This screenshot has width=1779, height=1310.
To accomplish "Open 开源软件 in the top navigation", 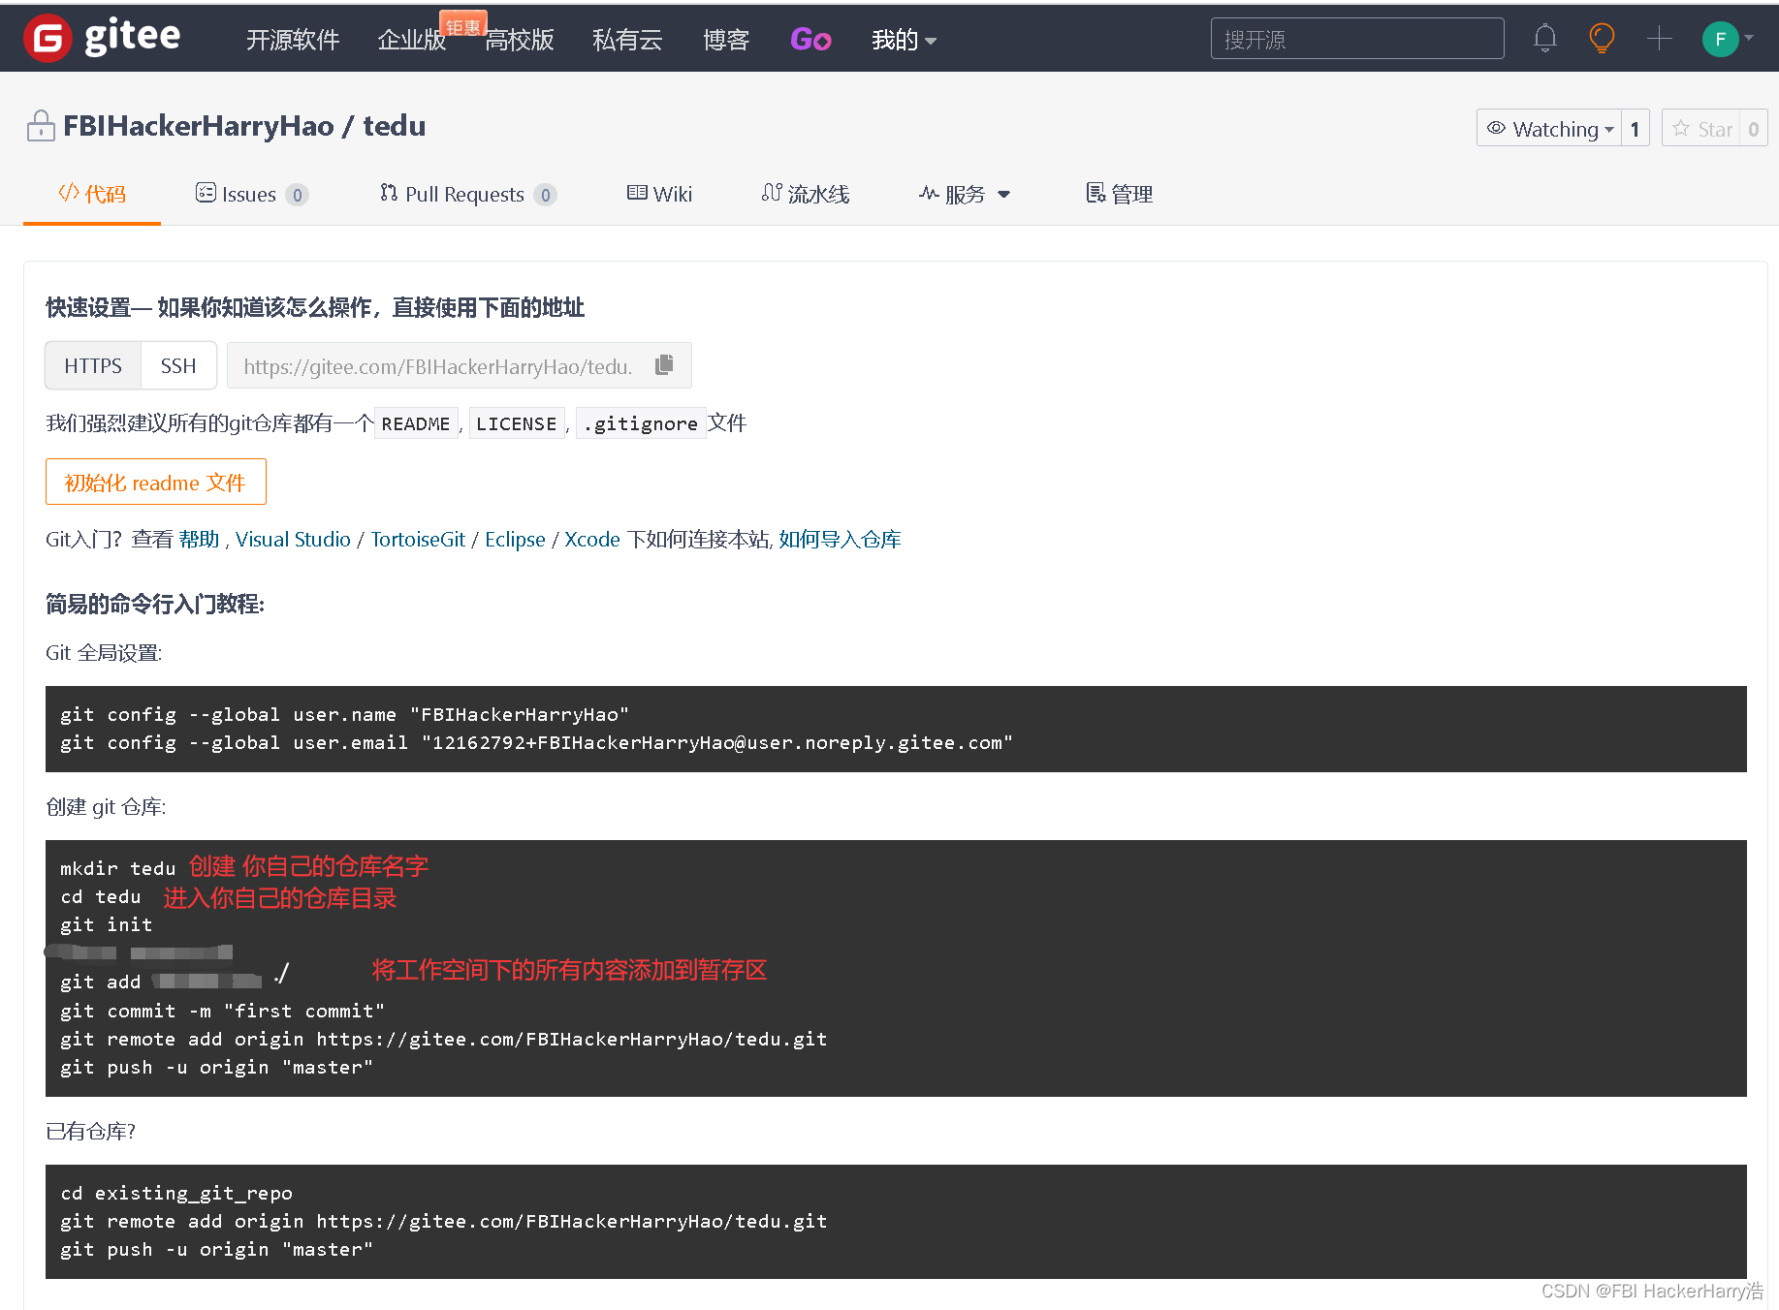I will [293, 40].
